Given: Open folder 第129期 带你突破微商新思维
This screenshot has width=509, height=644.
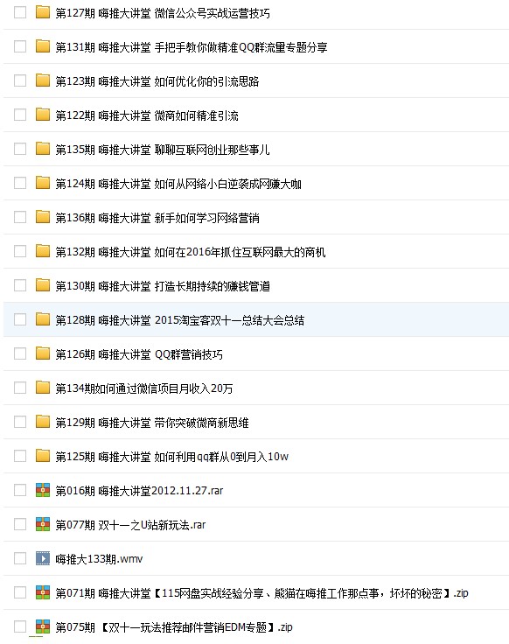Looking at the screenshot, I should (152, 423).
